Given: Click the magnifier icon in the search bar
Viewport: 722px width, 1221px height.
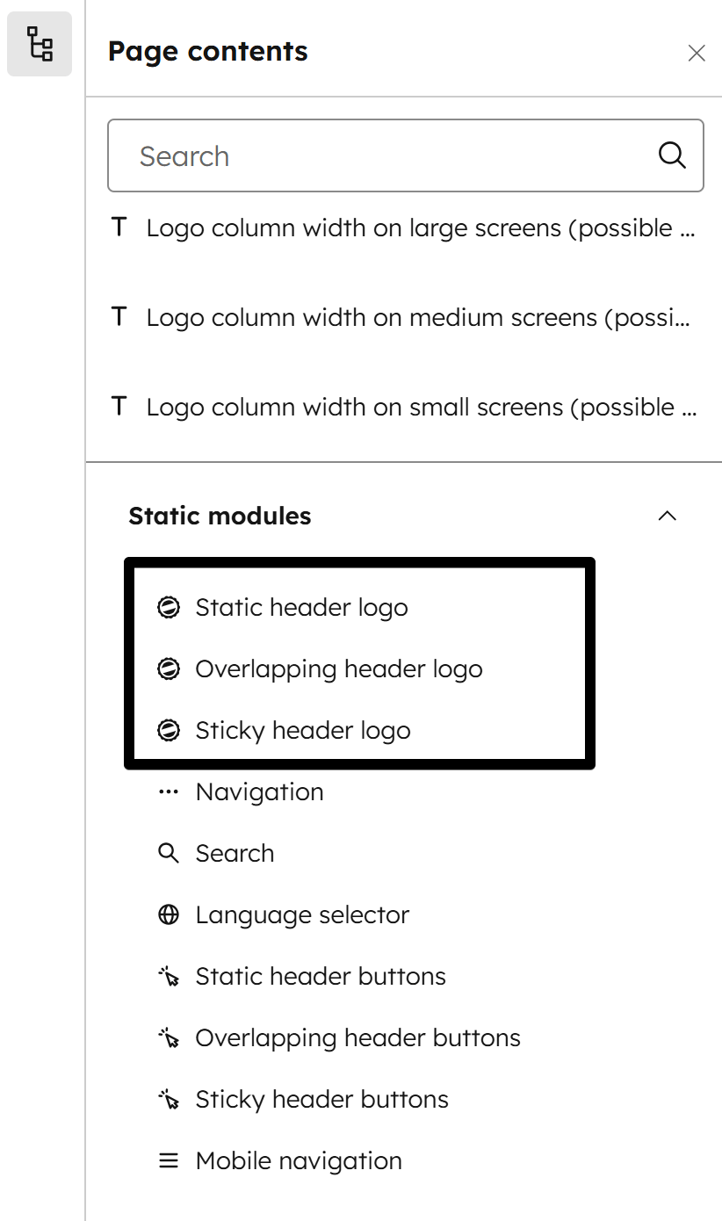Looking at the screenshot, I should pyautogui.click(x=671, y=155).
